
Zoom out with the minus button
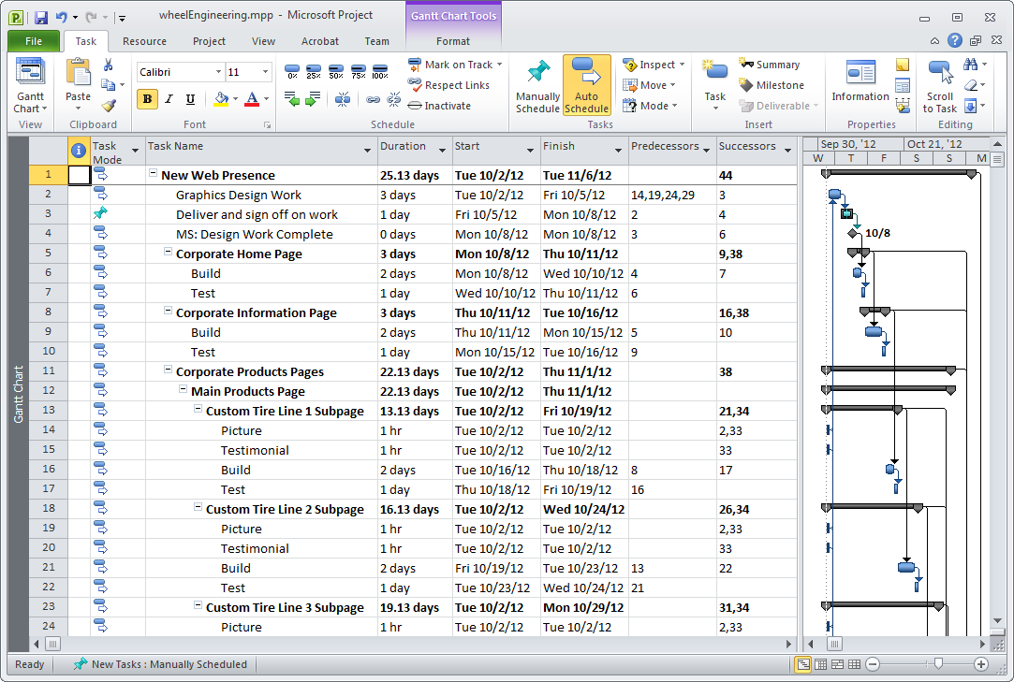873,664
